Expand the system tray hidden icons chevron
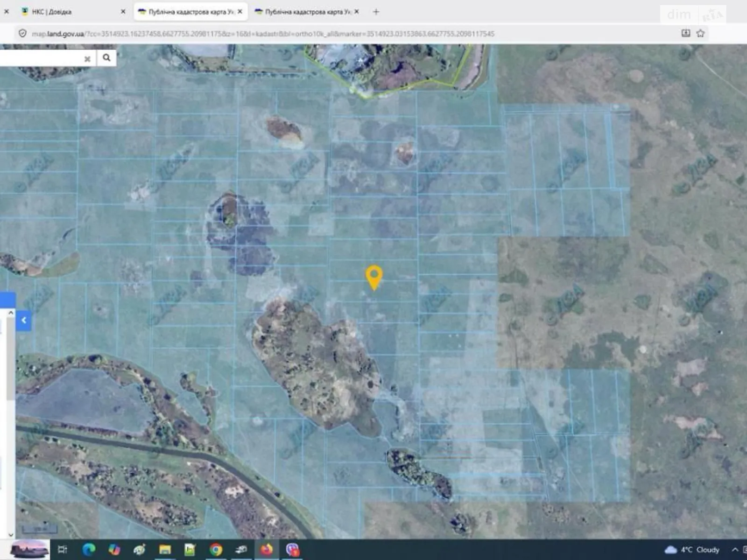 tap(734, 549)
